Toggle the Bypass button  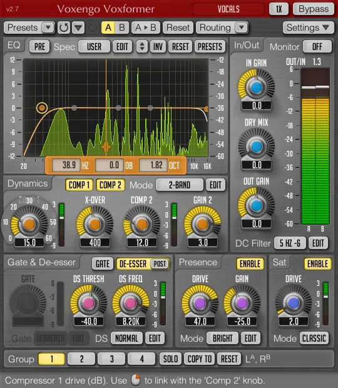[314, 9]
